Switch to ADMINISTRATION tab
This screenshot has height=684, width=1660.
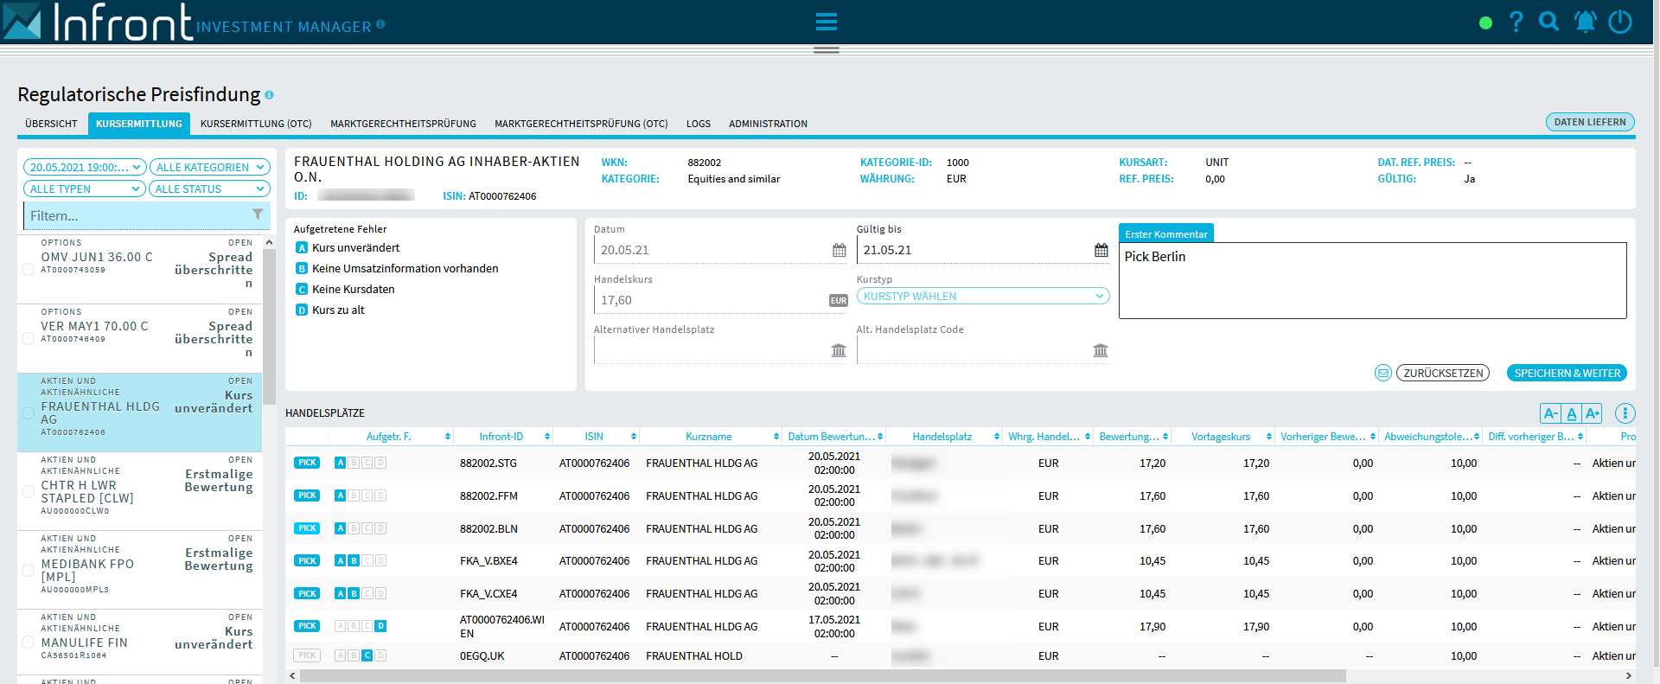pos(768,124)
